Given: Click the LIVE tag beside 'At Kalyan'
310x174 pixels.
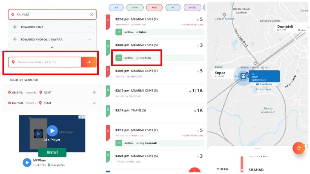Looking at the screenshot, I should (118, 32).
